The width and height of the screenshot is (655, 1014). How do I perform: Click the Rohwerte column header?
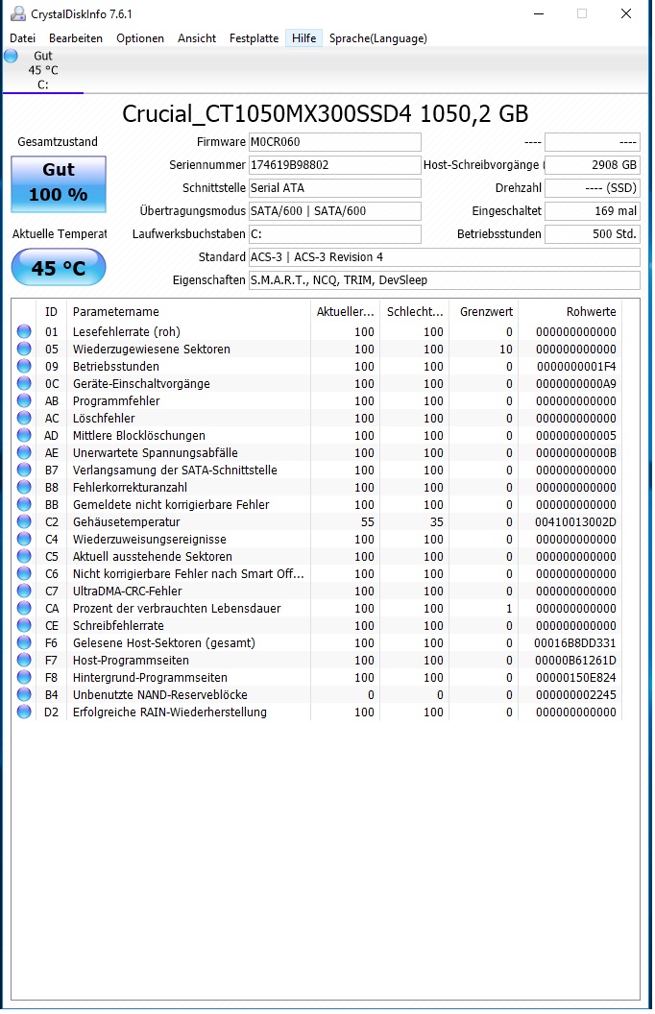click(570, 312)
